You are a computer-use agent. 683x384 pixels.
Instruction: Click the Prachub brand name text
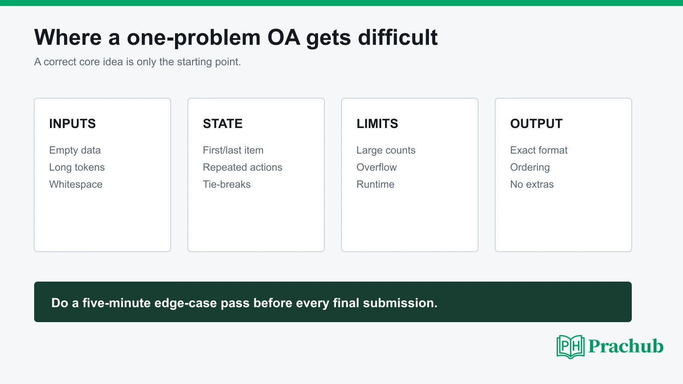[x=626, y=346]
